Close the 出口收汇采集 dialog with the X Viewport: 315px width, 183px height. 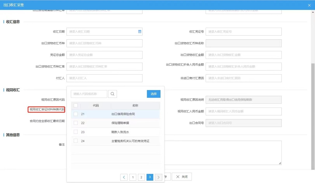point(309,5)
